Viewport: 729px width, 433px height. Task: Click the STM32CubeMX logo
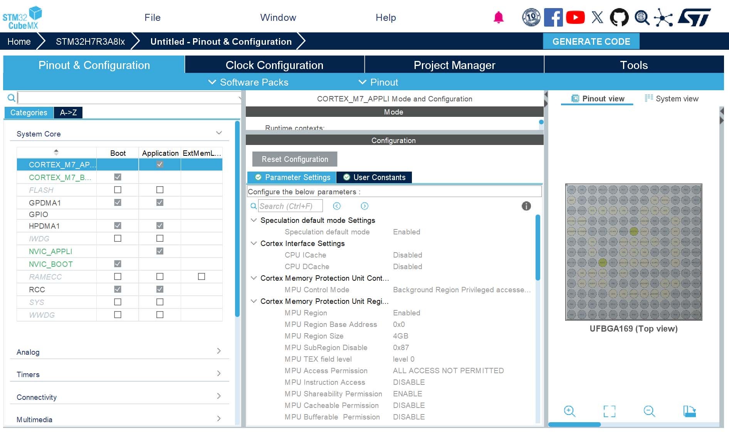point(22,18)
